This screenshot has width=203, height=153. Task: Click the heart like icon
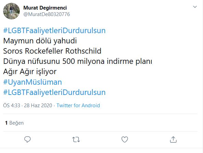point(125,139)
